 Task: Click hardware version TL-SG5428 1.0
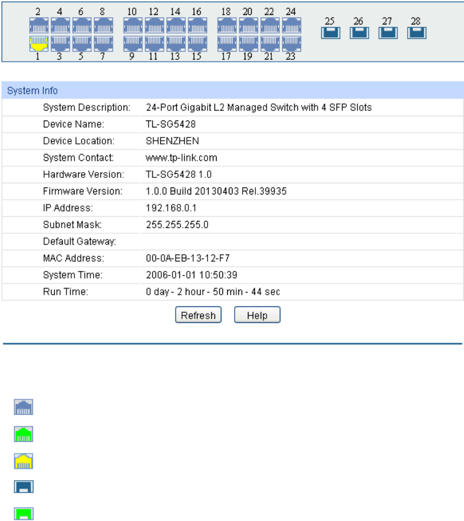tap(179, 174)
